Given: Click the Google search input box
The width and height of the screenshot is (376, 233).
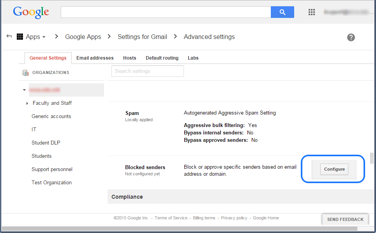Looking at the screenshot, I should coord(166,12).
